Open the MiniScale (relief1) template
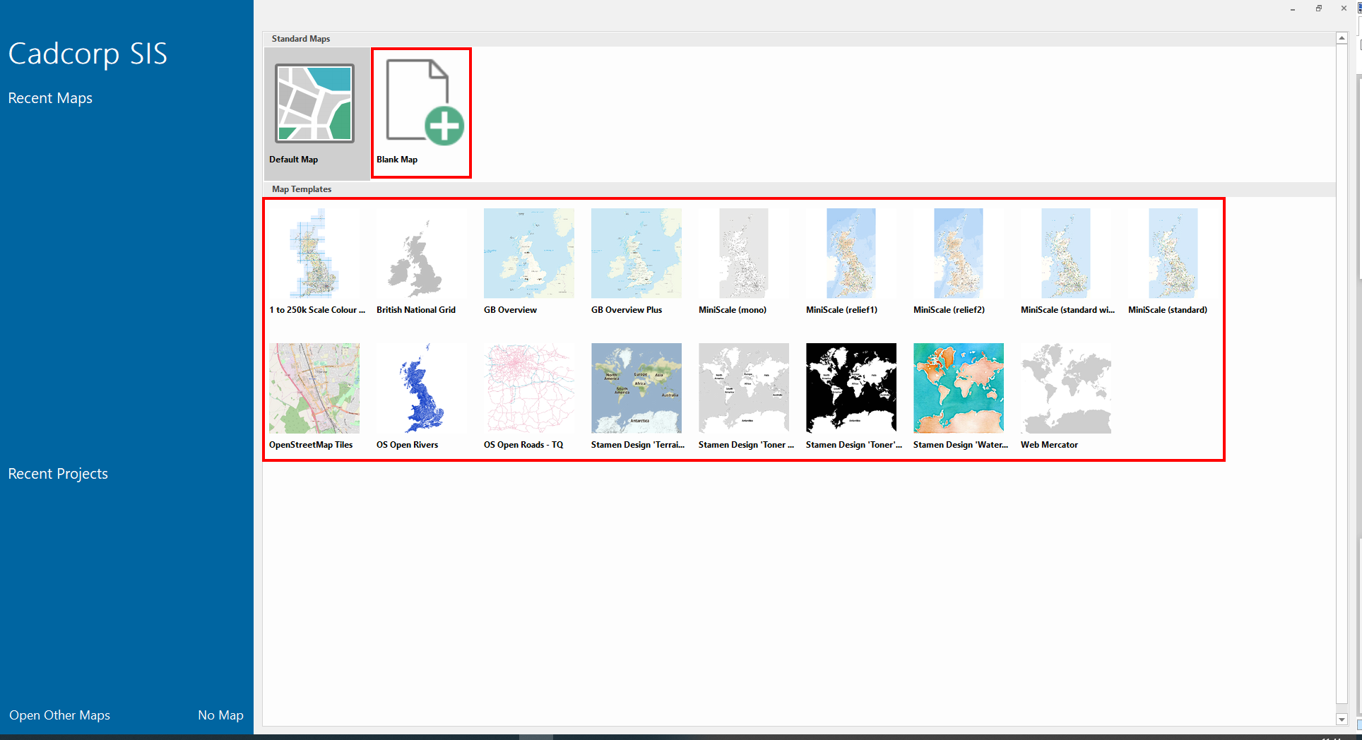Screen dimensions: 1362x740 (851, 253)
